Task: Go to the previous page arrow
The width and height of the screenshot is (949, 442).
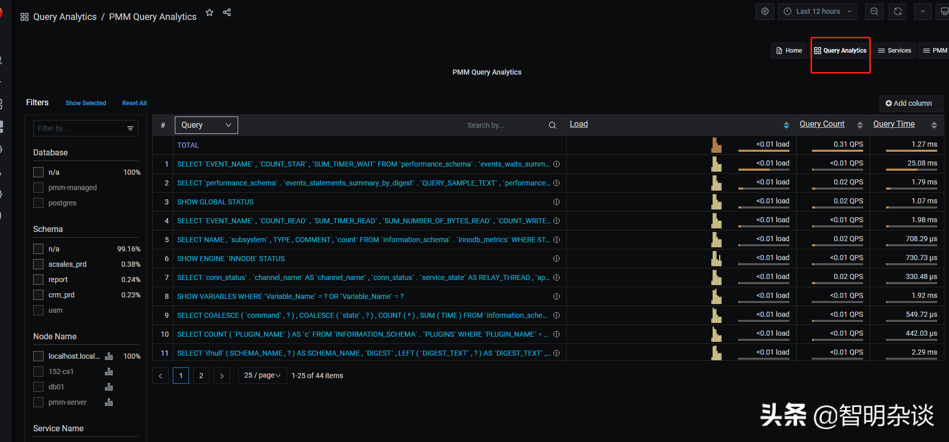Action: coord(160,376)
